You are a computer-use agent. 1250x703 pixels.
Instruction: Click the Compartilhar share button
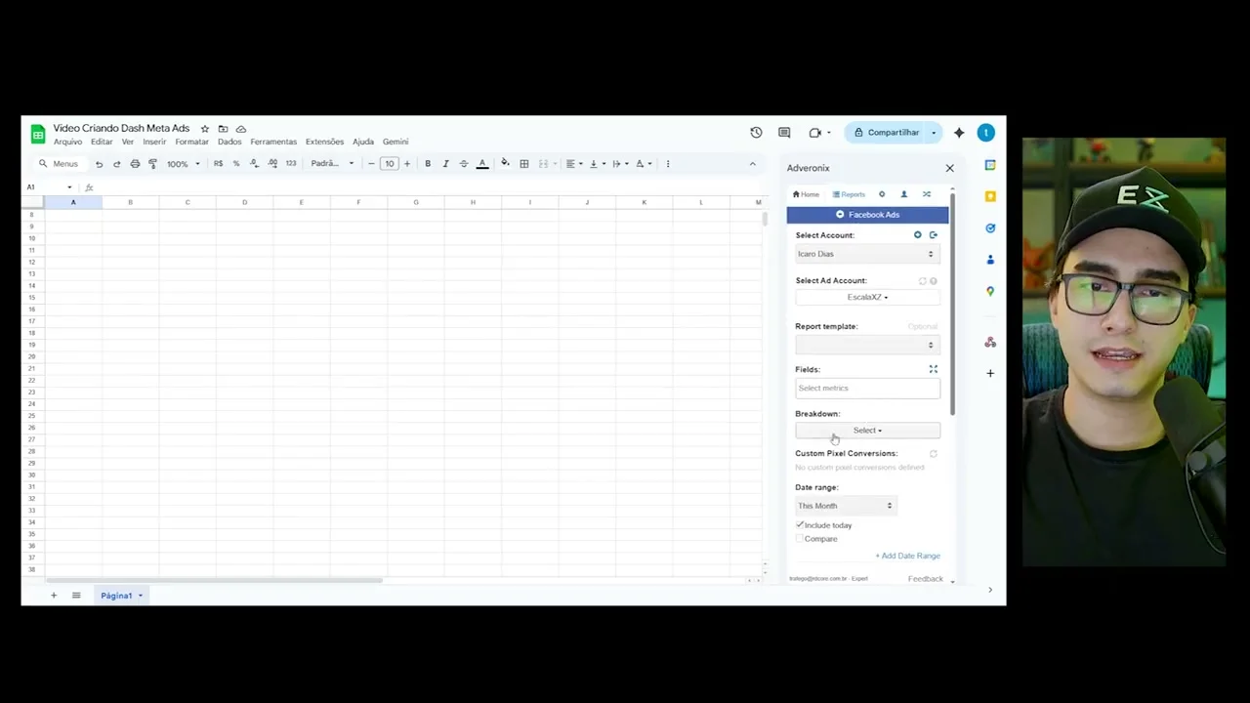point(887,133)
